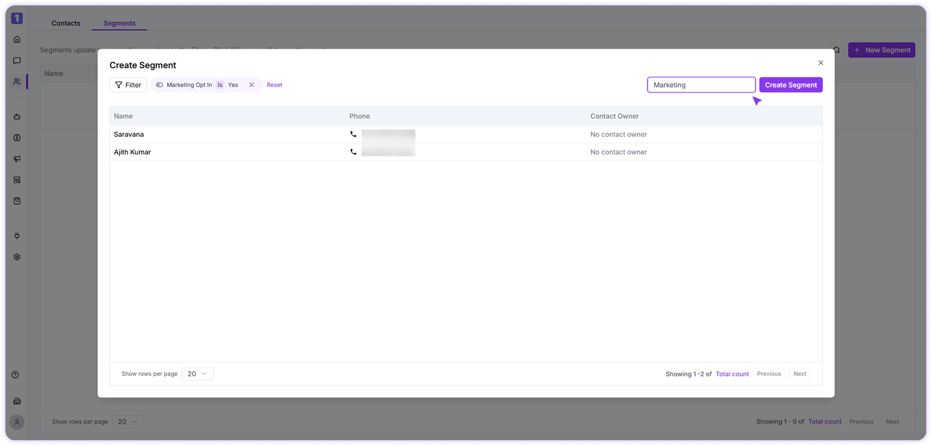The height and width of the screenshot is (446, 932).
Task: Switch to the Segments tab
Action: 119,23
